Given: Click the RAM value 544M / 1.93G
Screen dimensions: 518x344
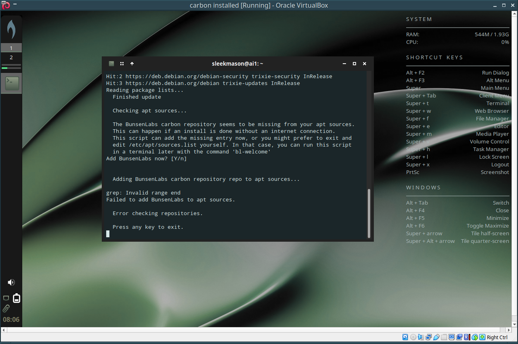Looking at the screenshot, I should (x=492, y=34).
